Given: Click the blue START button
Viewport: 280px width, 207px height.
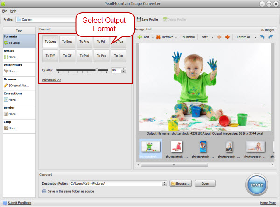Looking at the screenshot, I should pyautogui.click(x=257, y=185).
